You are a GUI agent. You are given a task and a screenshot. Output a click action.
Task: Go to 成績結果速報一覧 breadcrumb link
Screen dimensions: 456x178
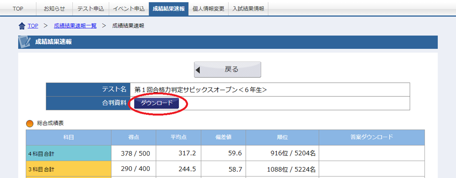point(75,26)
